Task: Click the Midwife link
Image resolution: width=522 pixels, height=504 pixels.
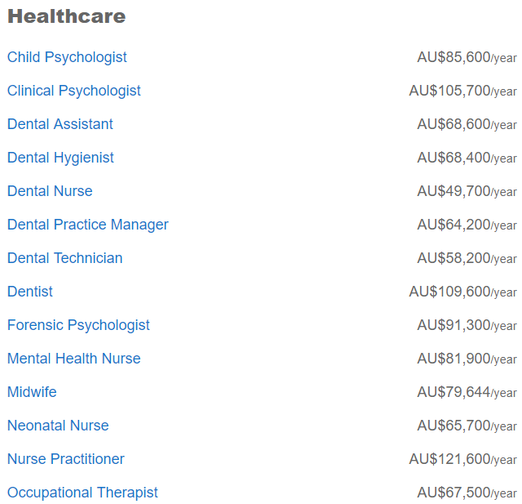Action: 32,392
